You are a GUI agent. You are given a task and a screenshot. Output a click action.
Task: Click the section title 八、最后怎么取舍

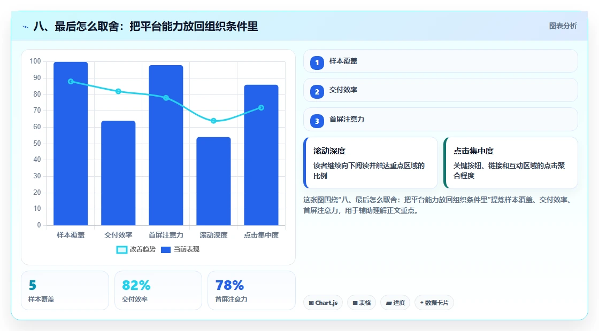(145, 26)
